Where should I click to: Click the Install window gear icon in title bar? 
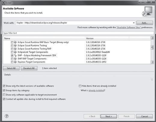coord(3,3)
